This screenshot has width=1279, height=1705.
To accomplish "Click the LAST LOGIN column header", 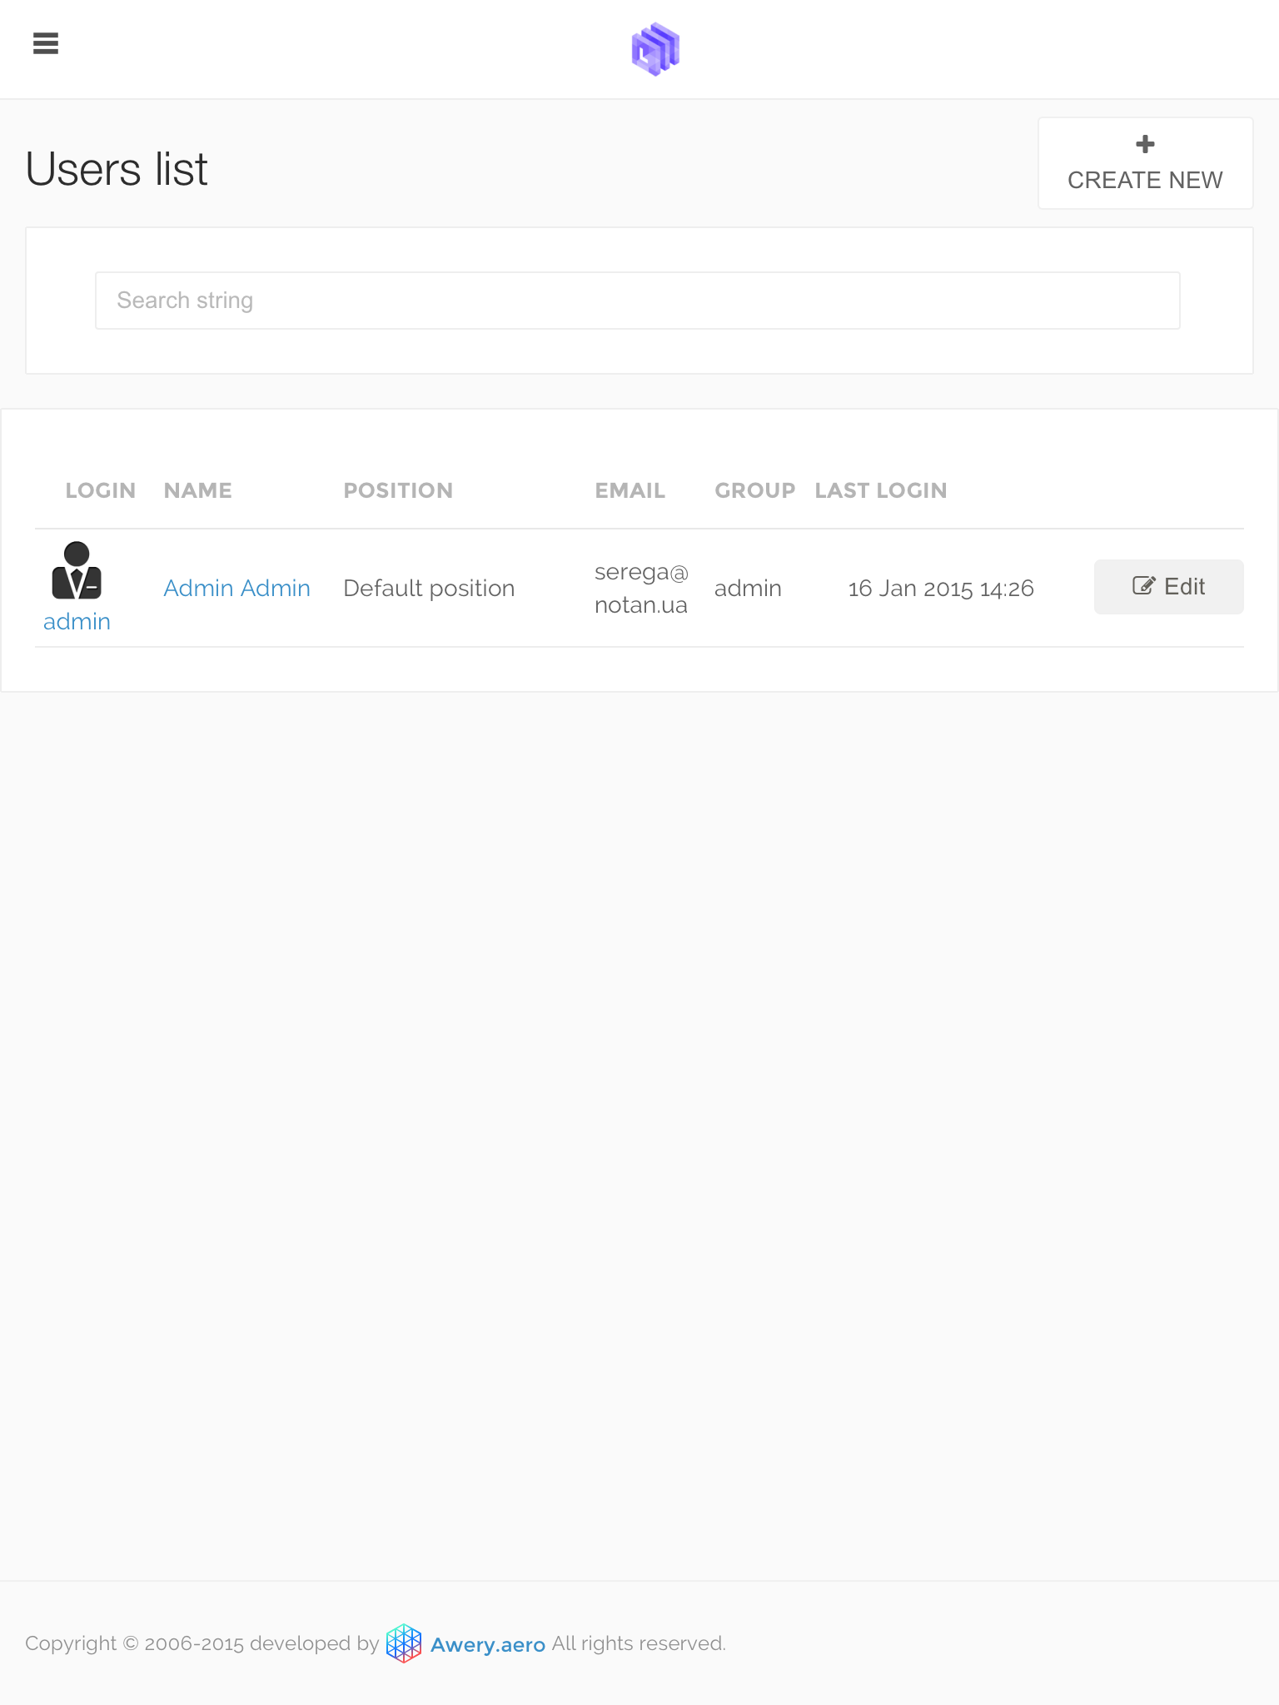I will [x=881, y=490].
